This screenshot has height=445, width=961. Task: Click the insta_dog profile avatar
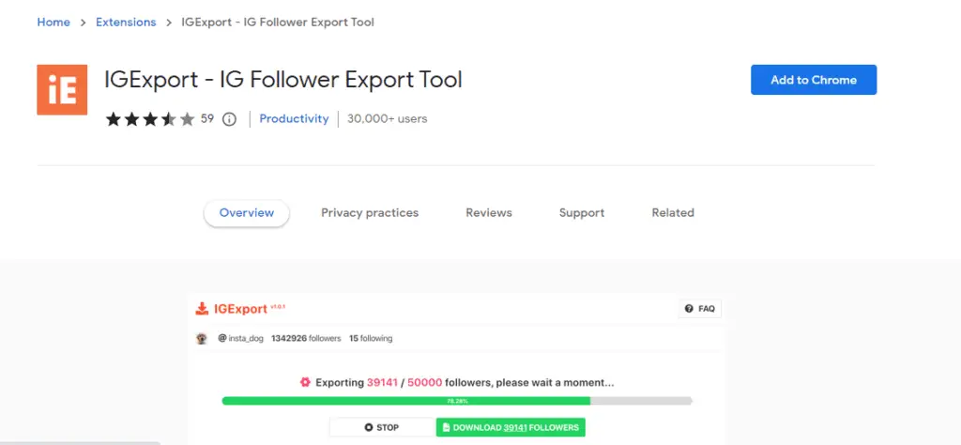(201, 338)
